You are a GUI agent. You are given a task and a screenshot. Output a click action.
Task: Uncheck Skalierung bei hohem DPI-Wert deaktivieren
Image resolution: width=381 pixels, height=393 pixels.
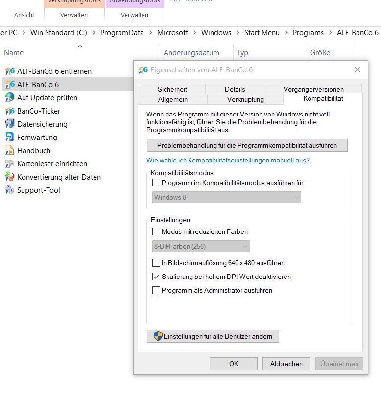156,277
